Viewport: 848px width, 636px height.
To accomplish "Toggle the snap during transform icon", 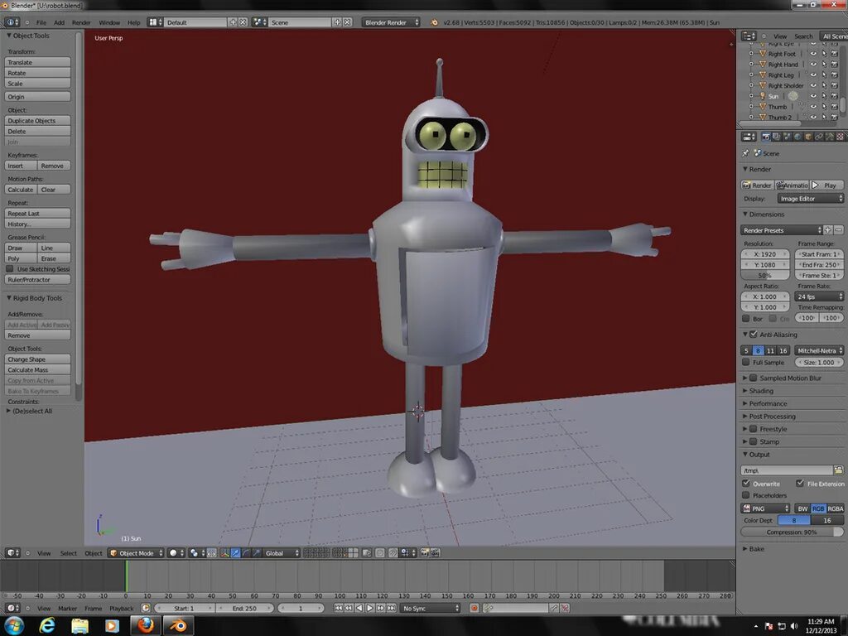I will pyautogui.click(x=393, y=552).
